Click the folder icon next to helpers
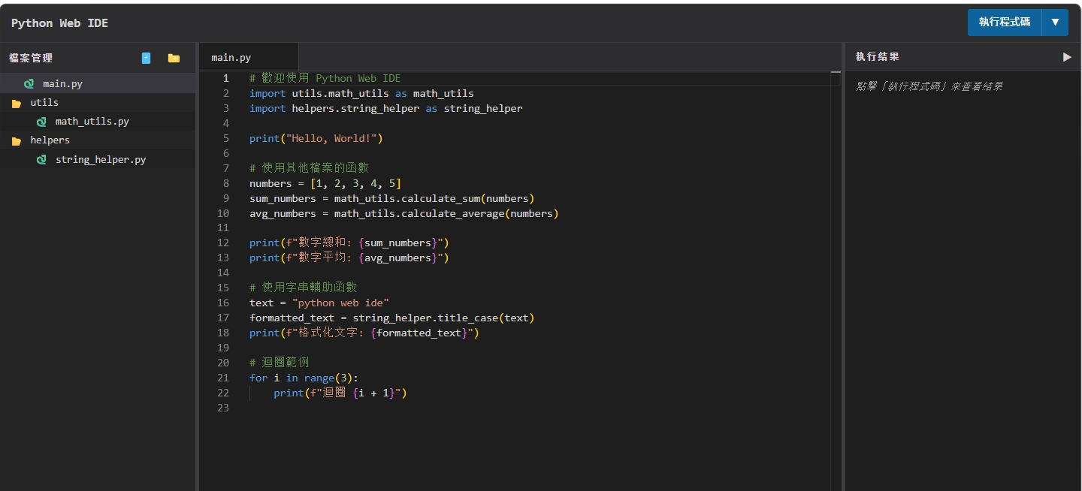 [17, 140]
